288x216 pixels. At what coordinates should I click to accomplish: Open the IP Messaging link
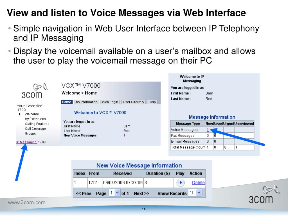(x=26, y=142)
